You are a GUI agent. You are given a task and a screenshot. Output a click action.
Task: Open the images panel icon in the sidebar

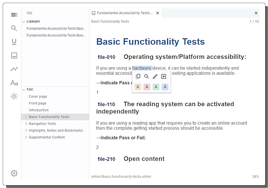coord(14,56)
